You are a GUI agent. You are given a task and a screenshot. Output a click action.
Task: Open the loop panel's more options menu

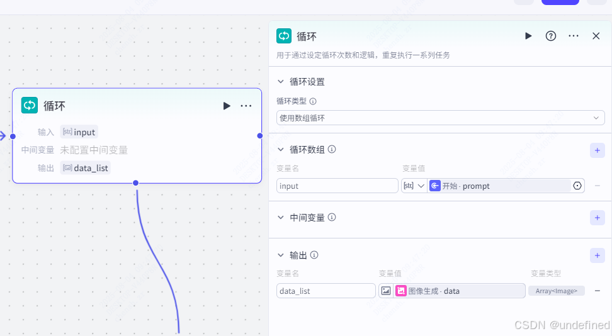click(574, 36)
